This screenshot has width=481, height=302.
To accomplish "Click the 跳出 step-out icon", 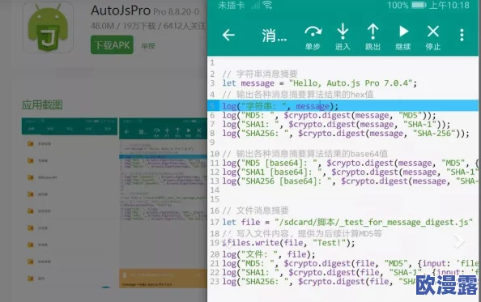I will tap(372, 36).
